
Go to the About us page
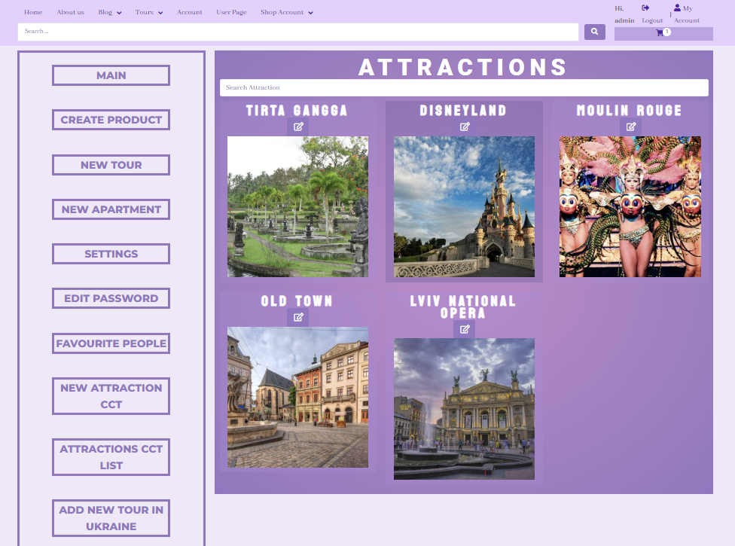coord(70,13)
